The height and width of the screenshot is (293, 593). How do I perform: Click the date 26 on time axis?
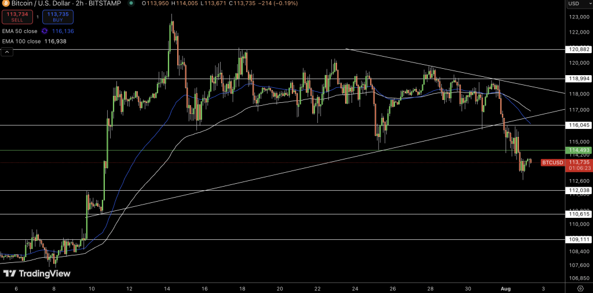click(x=393, y=288)
